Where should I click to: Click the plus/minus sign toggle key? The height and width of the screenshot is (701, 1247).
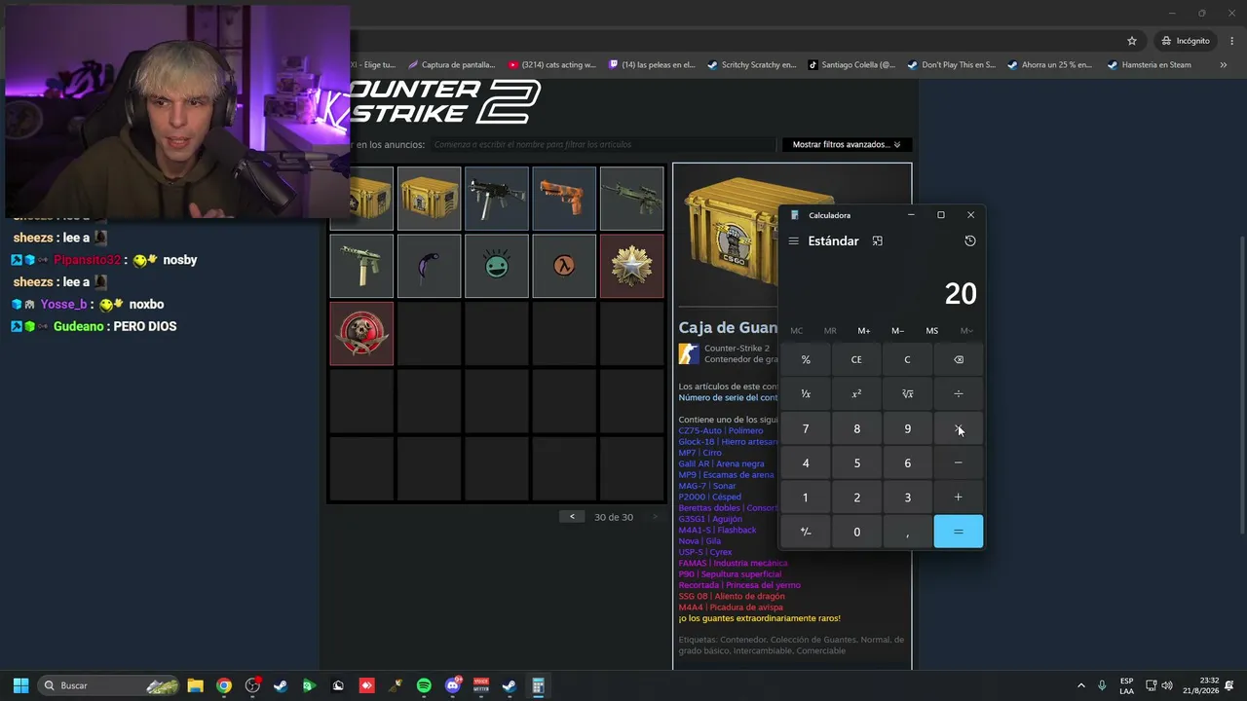pos(806,532)
